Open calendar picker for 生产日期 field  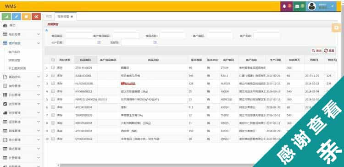[x=99, y=42]
